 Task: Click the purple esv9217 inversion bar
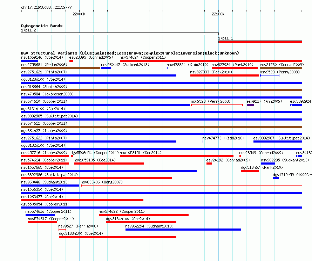coord(251,105)
